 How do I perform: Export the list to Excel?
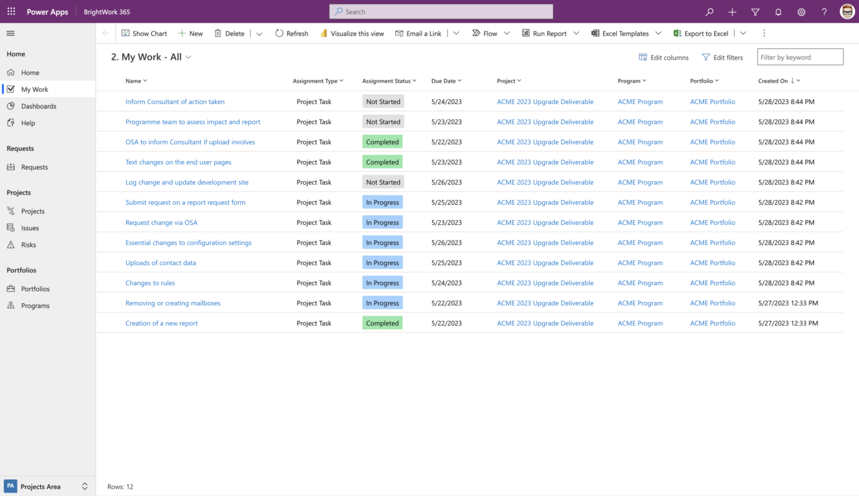701,33
